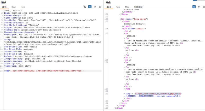Click the Sec-Fetch-User header line
205x111 pixels.
(15, 51)
